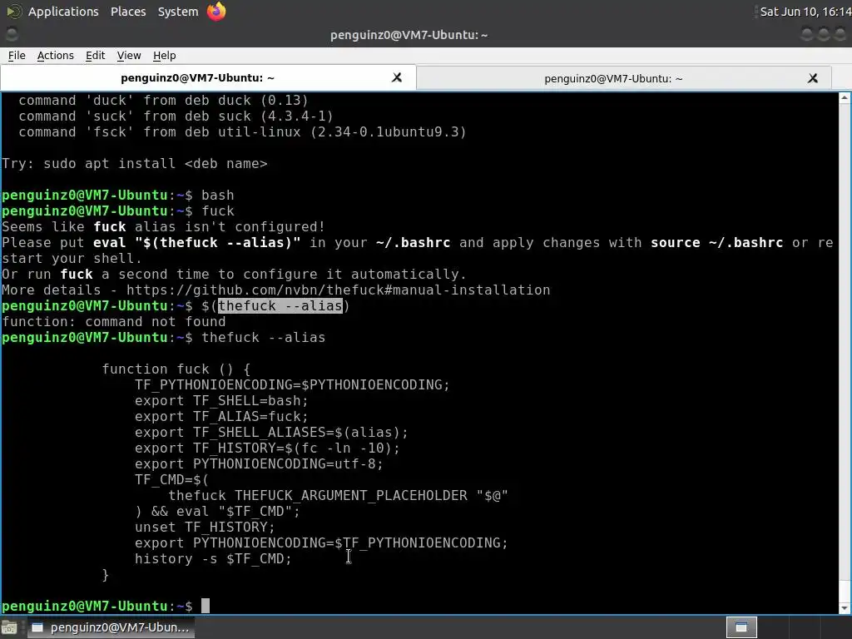Select the penguinz0@VM7-Ubun... taskbar button
This screenshot has height=639, width=852.
[x=111, y=627]
